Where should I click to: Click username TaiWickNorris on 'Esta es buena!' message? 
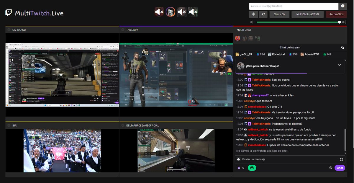[261, 80]
